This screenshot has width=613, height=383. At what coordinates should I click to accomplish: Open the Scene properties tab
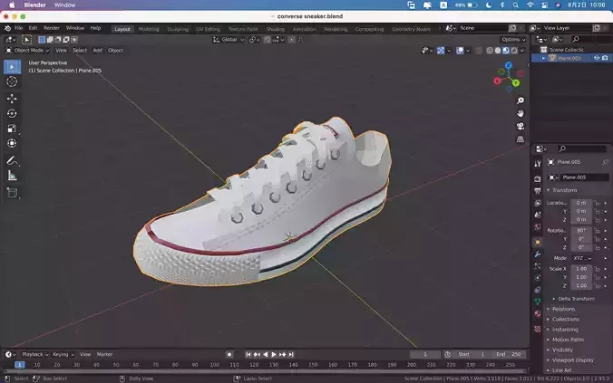point(538,215)
